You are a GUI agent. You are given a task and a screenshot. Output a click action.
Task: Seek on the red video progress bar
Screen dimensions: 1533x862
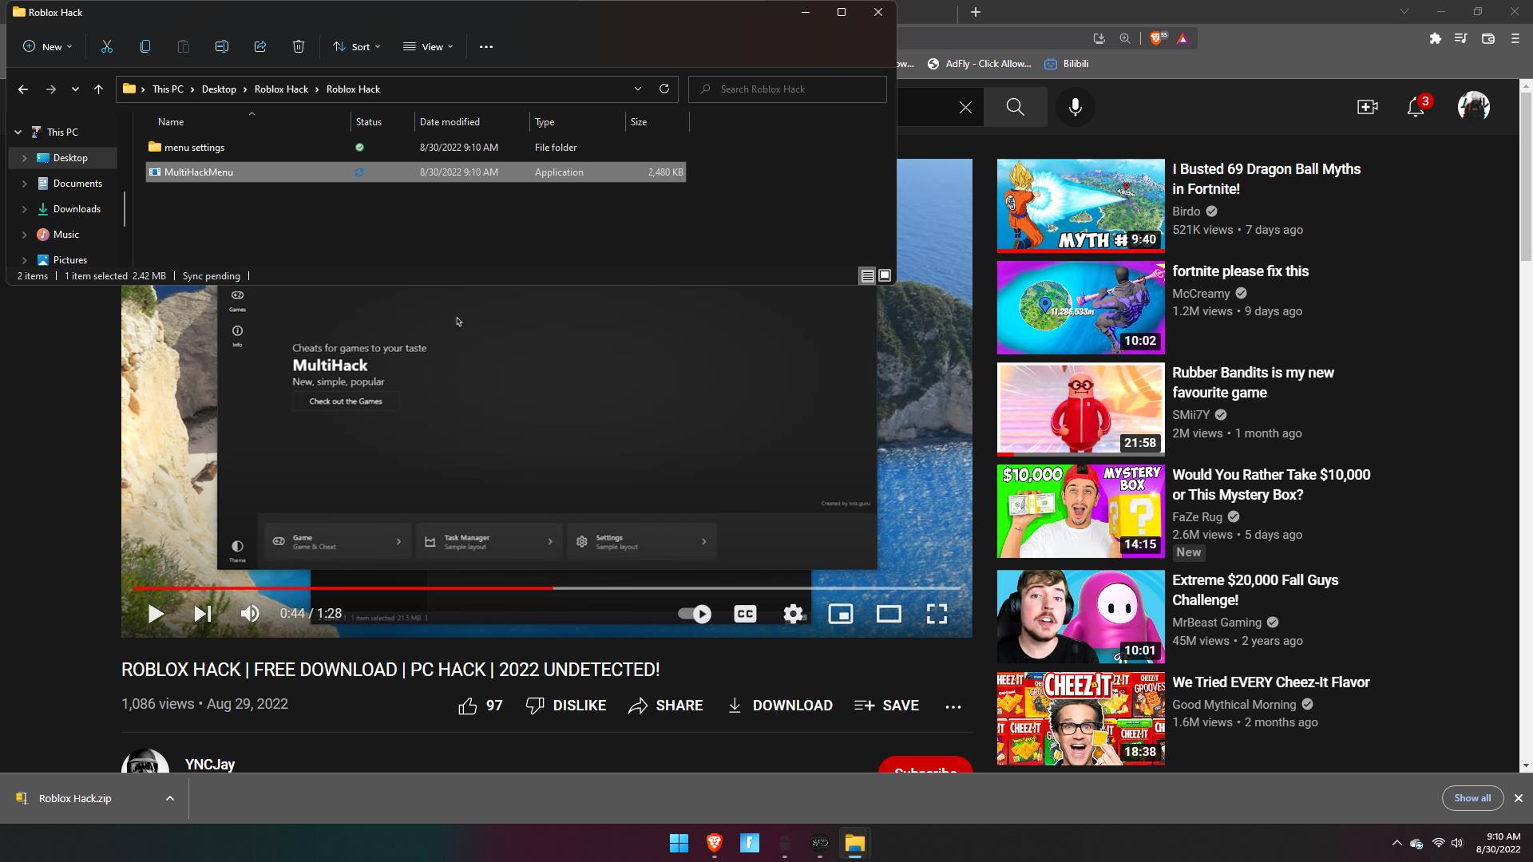coord(343,588)
